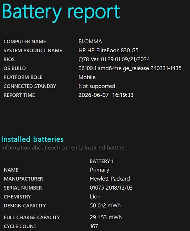Select the serial number 01075 2018/12/03
Screen dimensions: 190x231
coord(111,188)
